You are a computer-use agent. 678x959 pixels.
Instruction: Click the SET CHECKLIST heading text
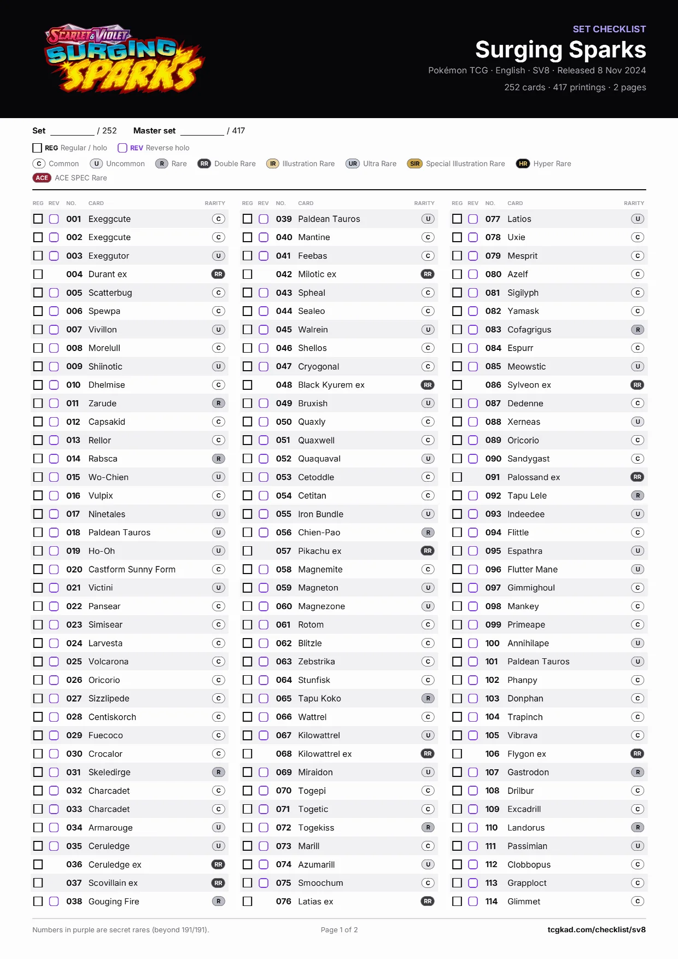click(x=609, y=29)
